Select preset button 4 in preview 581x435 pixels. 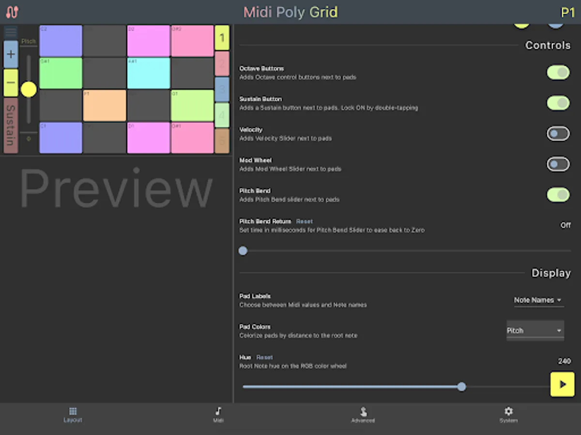[x=222, y=115]
